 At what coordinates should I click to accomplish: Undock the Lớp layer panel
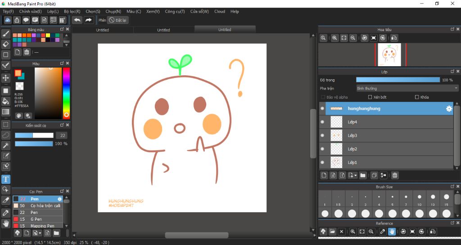pyautogui.click(x=452, y=72)
